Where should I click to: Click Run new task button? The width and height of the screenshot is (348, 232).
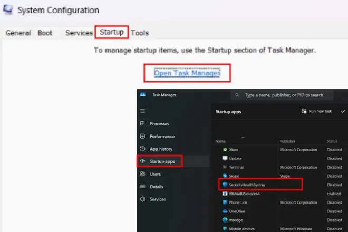317,111
